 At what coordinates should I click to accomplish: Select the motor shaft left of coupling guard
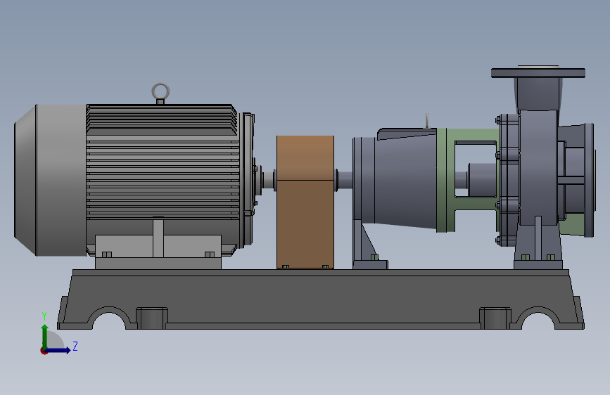click(268, 180)
